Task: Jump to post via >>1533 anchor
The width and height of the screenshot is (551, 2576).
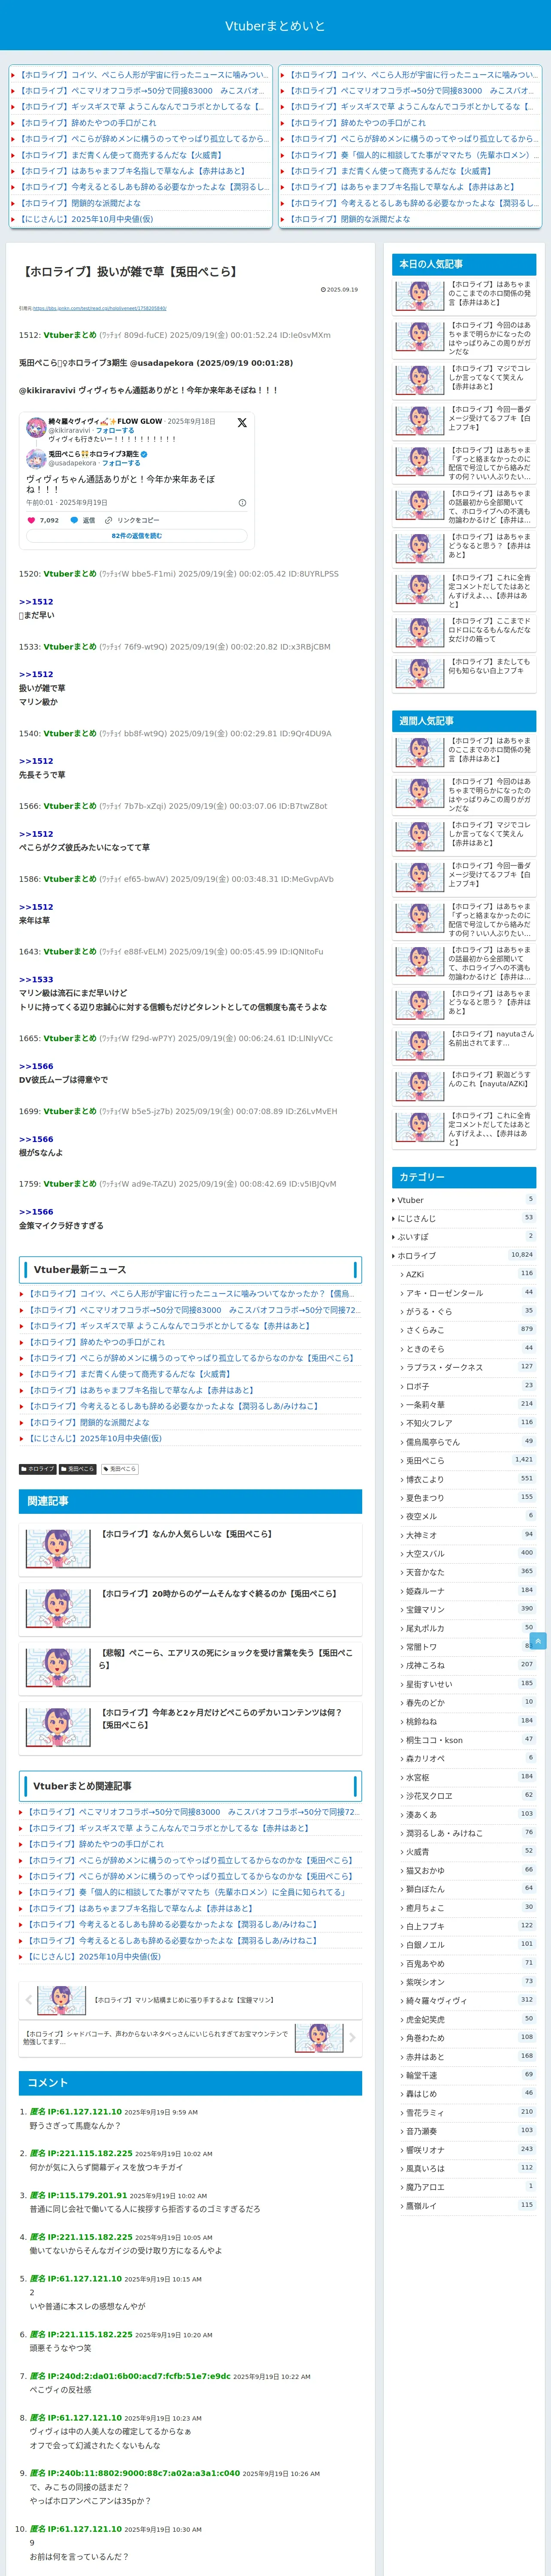Action: pyautogui.click(x=36, y=980)
